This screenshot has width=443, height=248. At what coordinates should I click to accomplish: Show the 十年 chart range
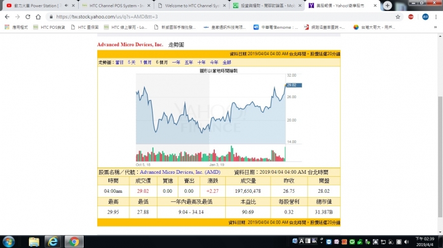click(201, 62)
